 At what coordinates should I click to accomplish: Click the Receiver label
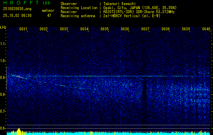pyautogui.click(x=69, y=12)
